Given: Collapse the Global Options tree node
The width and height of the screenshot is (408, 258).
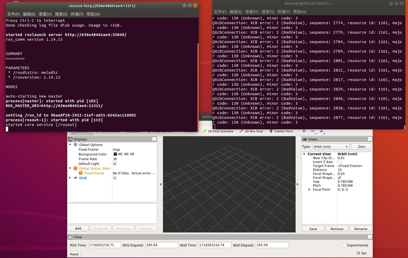Looking at the screenshot, I should pyautogui.click(x=70, y=145).
